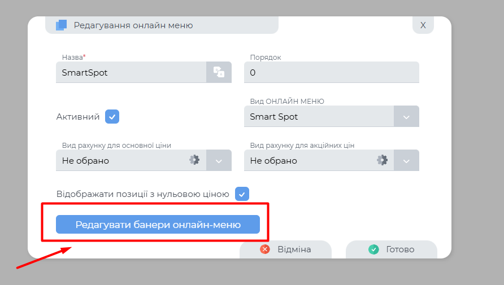
Task: Expand the акційних цін account type chevron
Action: point(406,160)
